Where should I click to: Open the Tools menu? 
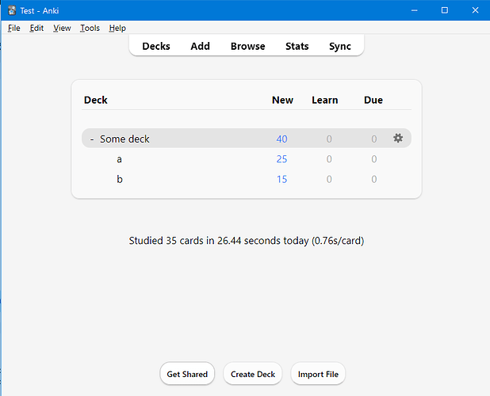click(90, 28)
